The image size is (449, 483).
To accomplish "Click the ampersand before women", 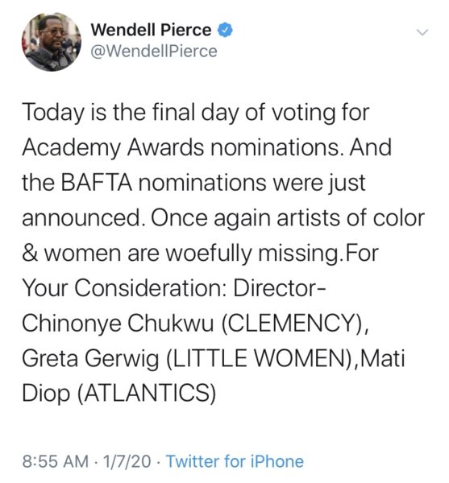I will click(30, 254).
